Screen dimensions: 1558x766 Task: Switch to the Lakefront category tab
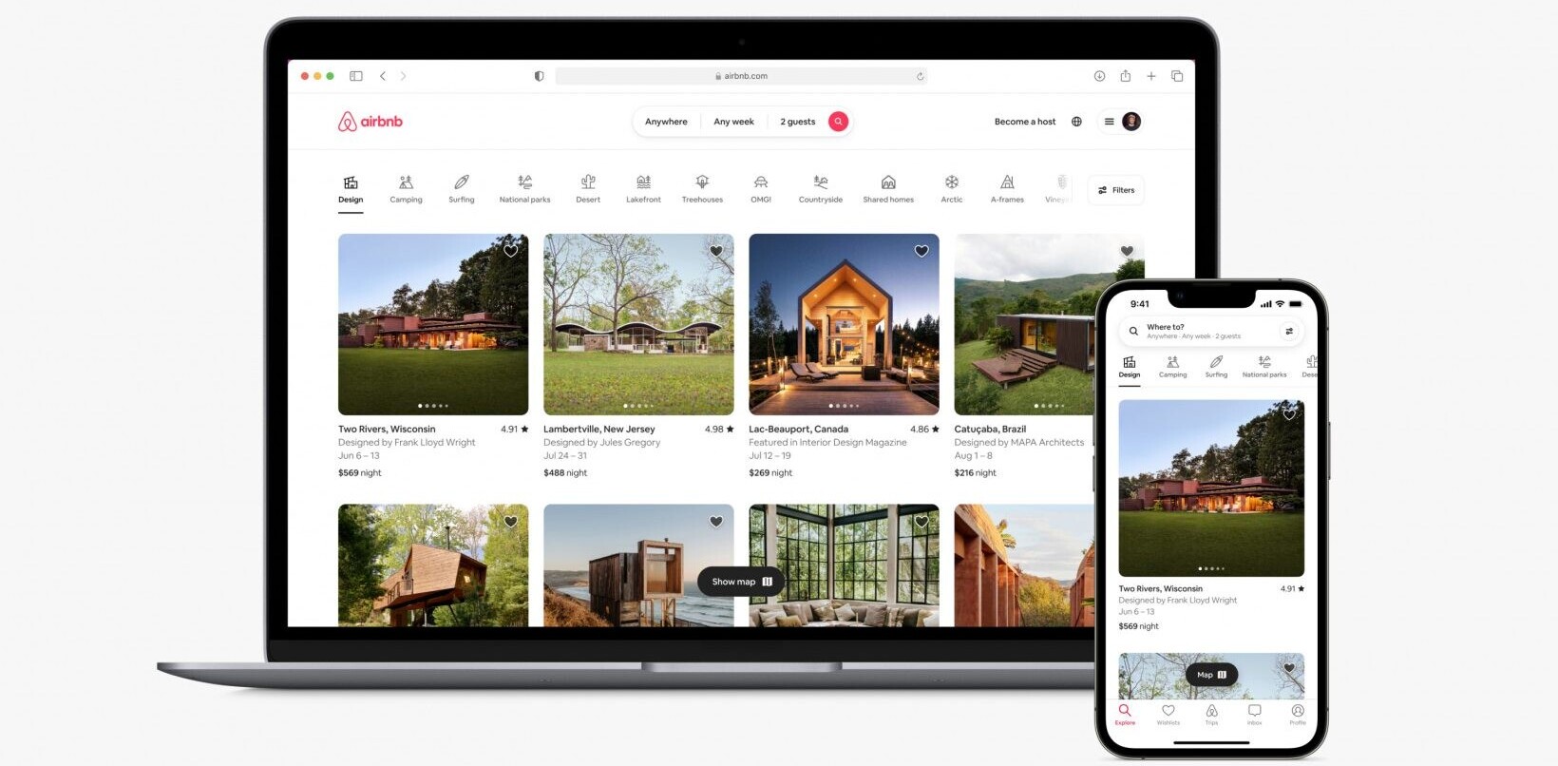click(643, 188)
